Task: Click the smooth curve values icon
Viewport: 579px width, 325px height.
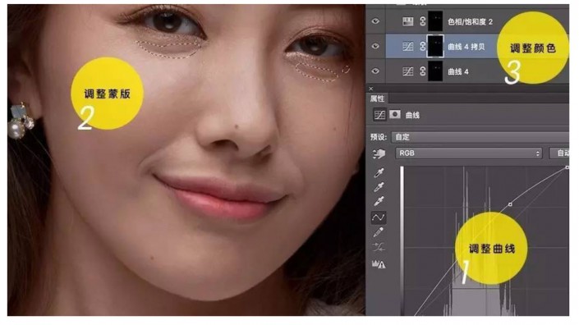Action: click(x=379, y=247)
